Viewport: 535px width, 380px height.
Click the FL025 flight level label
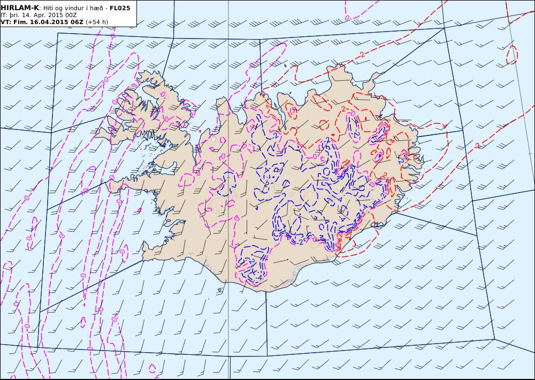120,8
